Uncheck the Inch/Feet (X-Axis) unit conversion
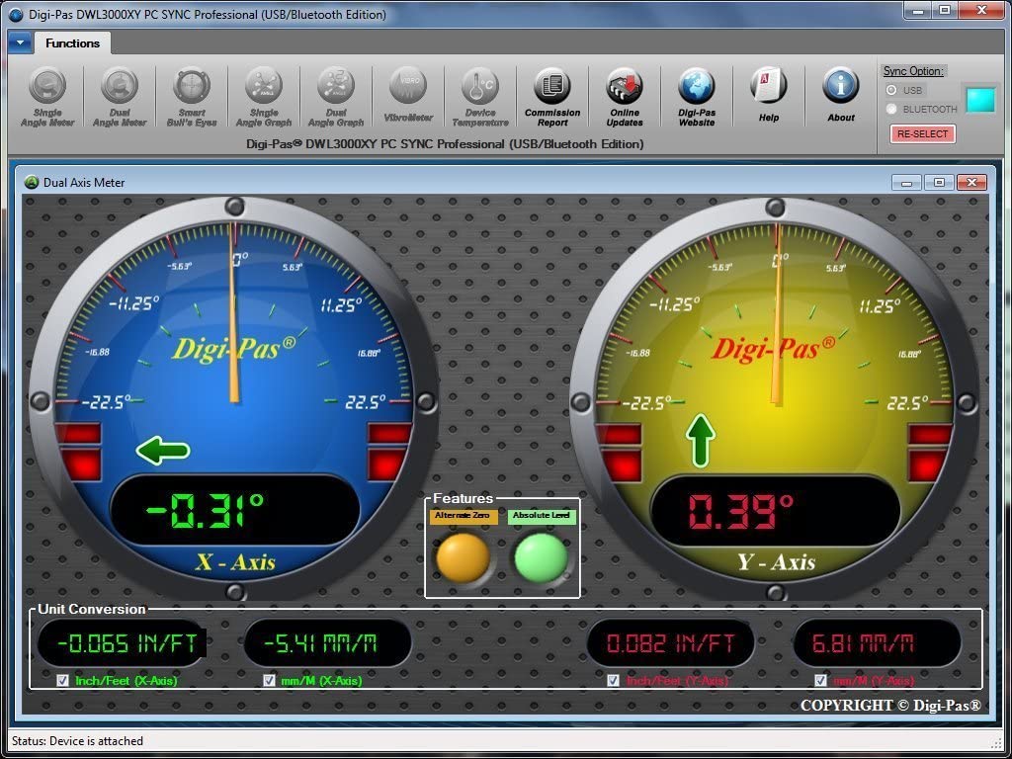The height and width of the screenshot is (759, 1012). (x=62, y=680)
